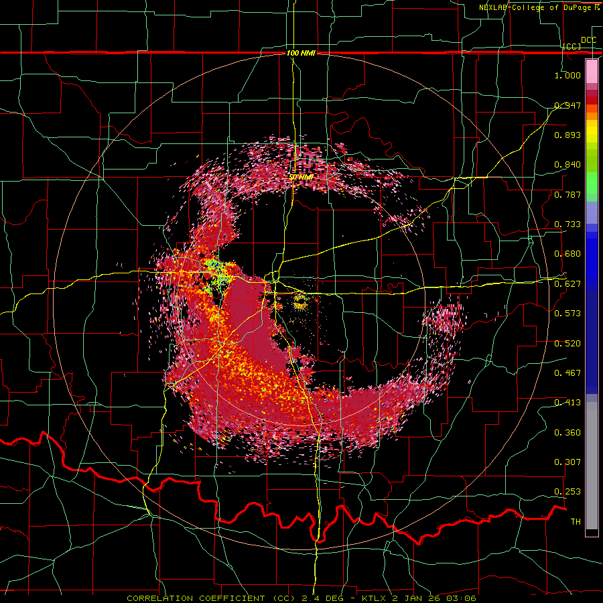
Task: Click the 0.733 scale value
Action: (x=567, y=224)
